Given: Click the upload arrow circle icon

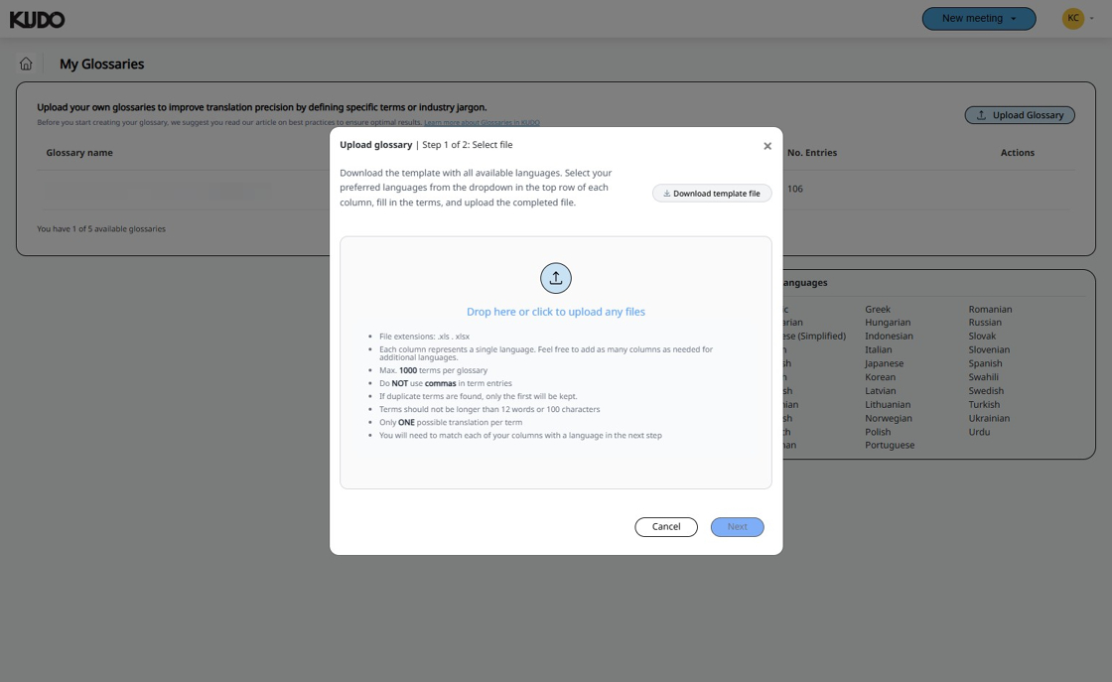Looking at the screenshot, I should (x=555, y=278).
